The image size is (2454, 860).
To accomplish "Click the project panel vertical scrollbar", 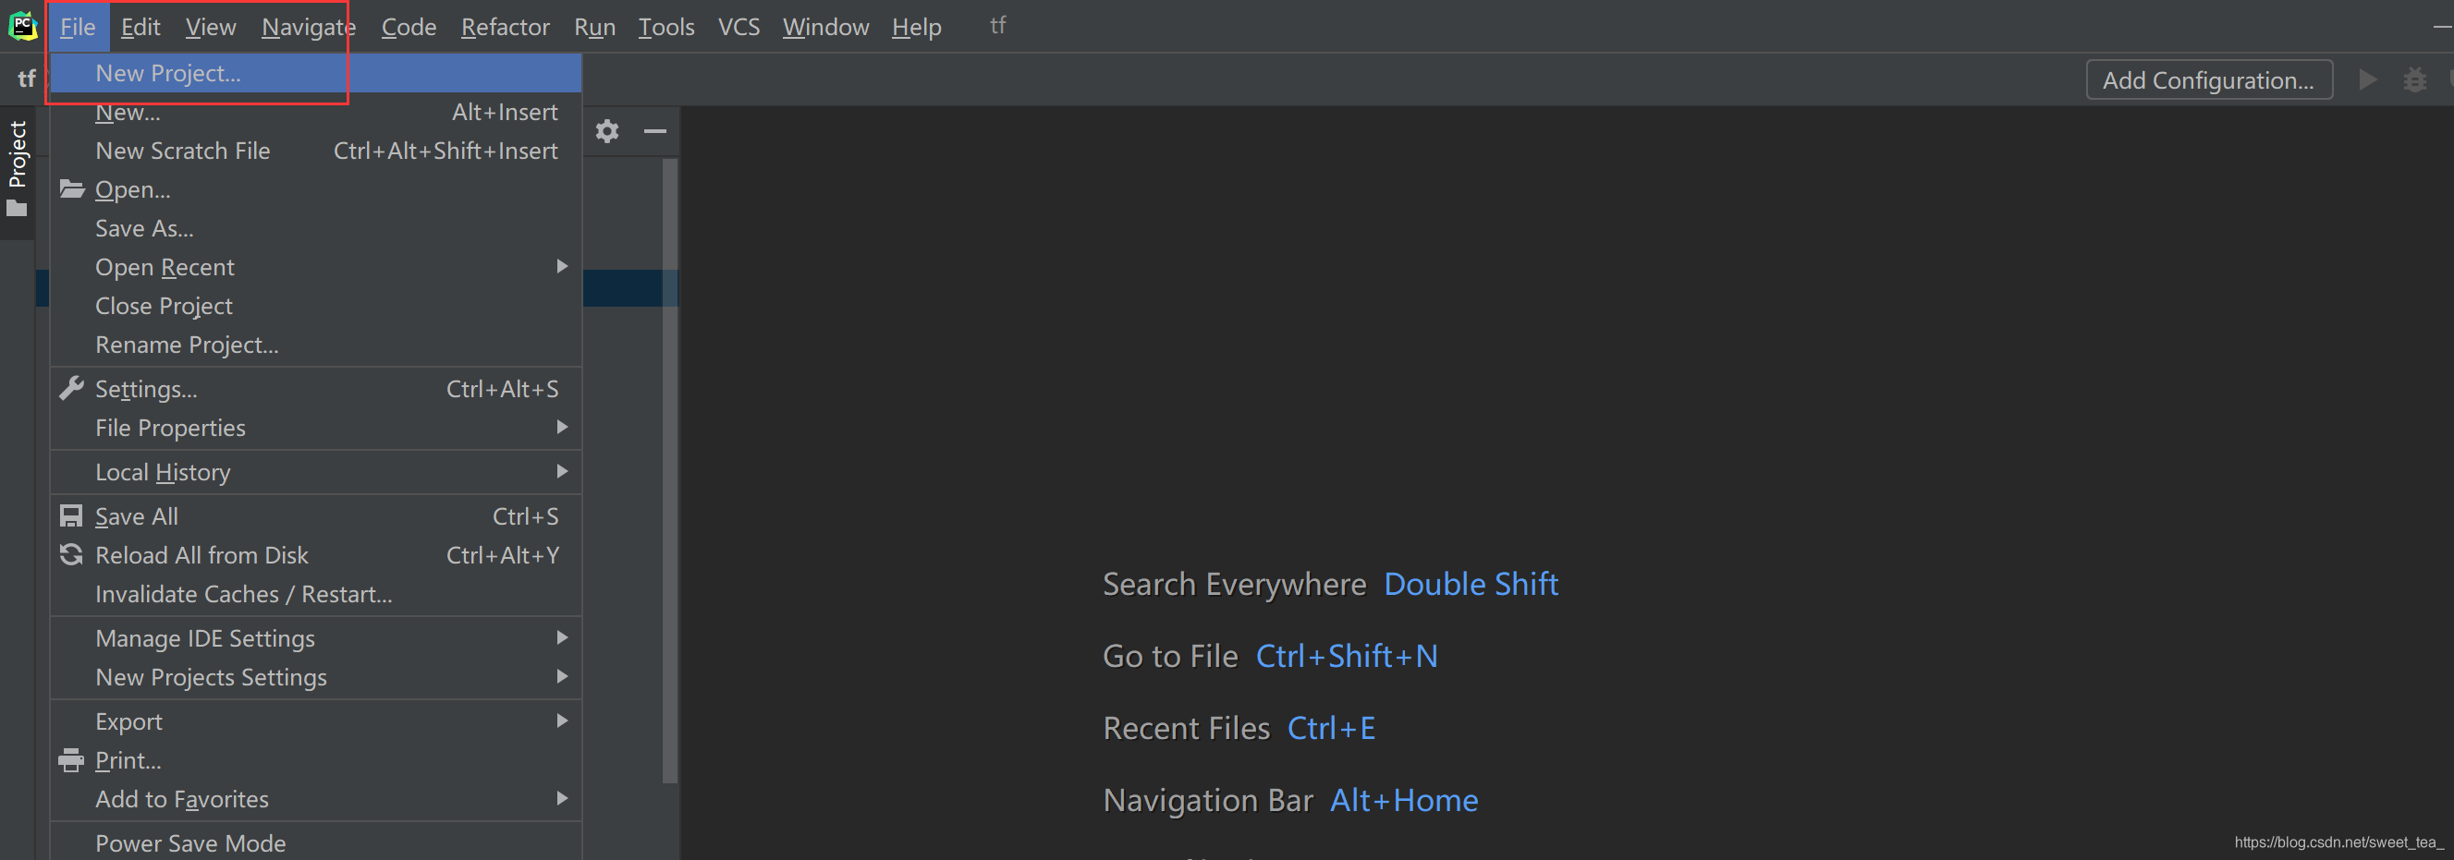I will (670, 470).
